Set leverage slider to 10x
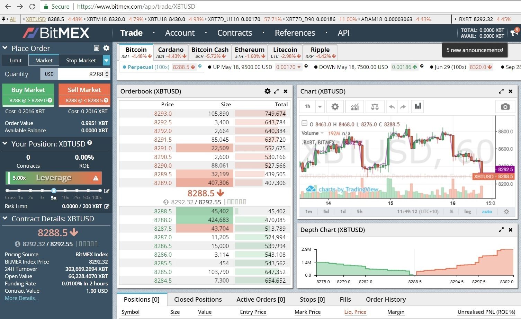This screenshot has height=319, width=521. (x=65, y=190)
